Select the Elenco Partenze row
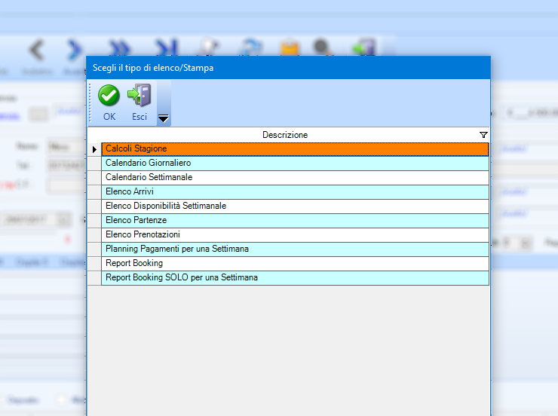558x416 pixels. point(294,220)
